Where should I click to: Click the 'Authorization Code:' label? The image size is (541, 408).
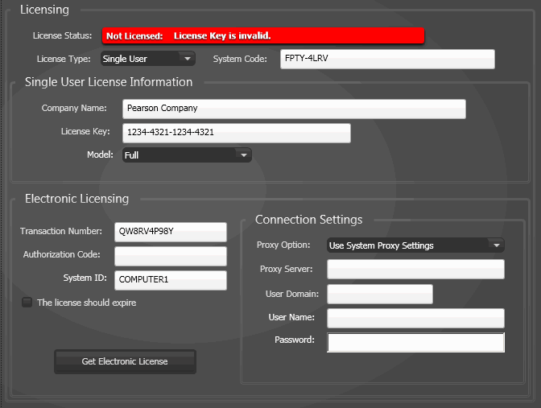62,254
